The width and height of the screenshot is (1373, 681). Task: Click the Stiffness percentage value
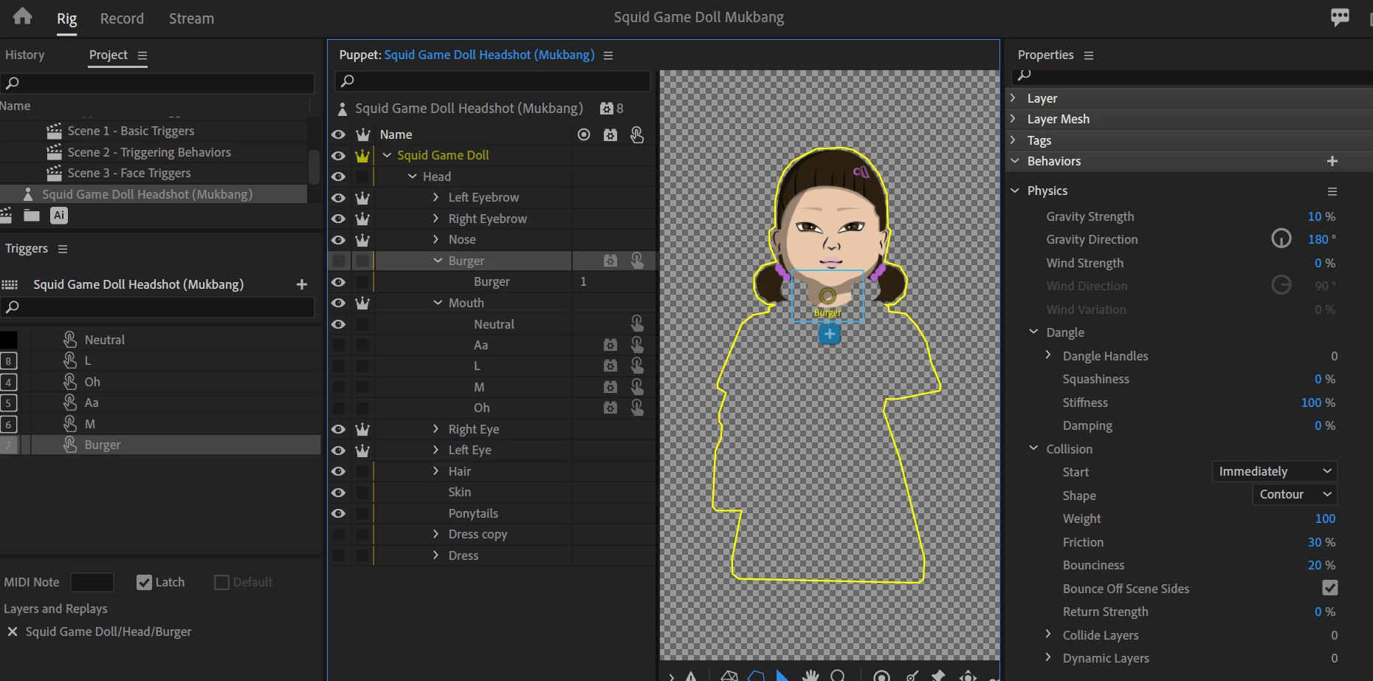1311,403
